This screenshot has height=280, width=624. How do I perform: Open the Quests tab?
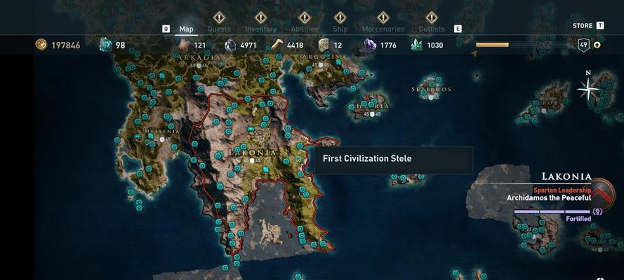click(x=219, y=29)
